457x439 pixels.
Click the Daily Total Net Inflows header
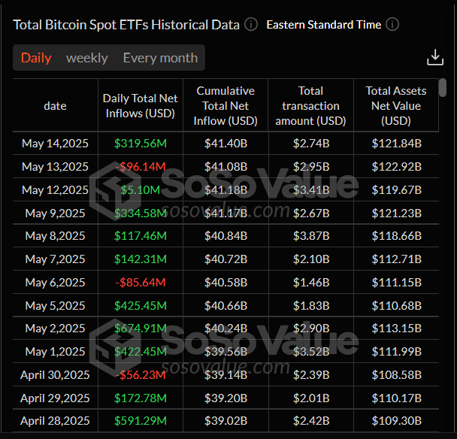[x=139, y=106]
